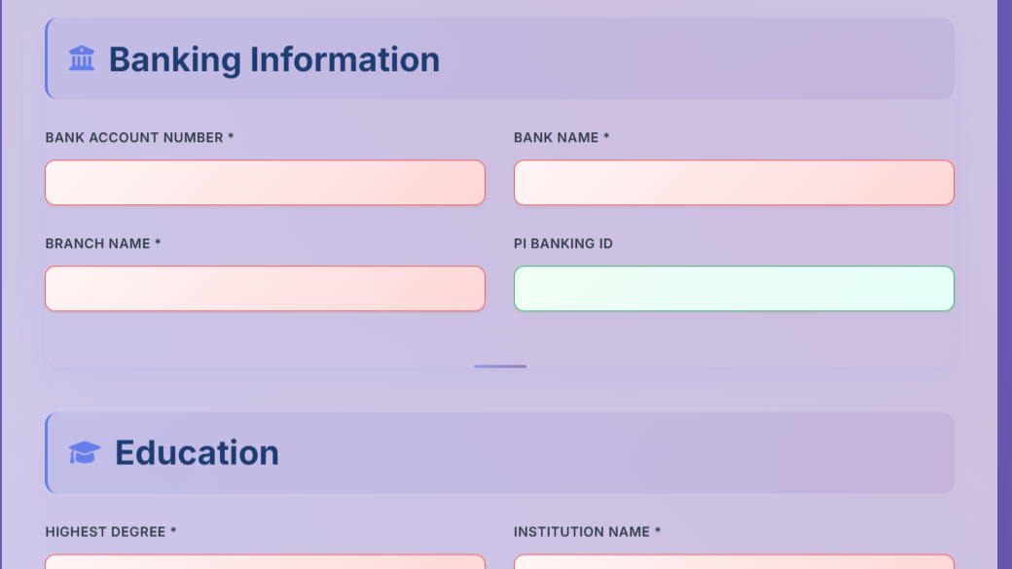
Task: Focus the Bank Account Number field
Action: point(266,183)
